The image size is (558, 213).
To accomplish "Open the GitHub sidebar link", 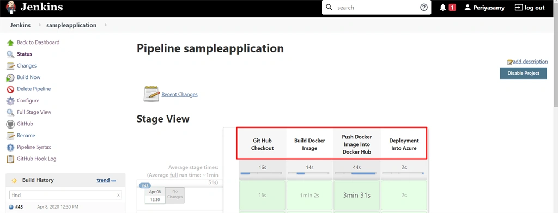I will [25, 124].
